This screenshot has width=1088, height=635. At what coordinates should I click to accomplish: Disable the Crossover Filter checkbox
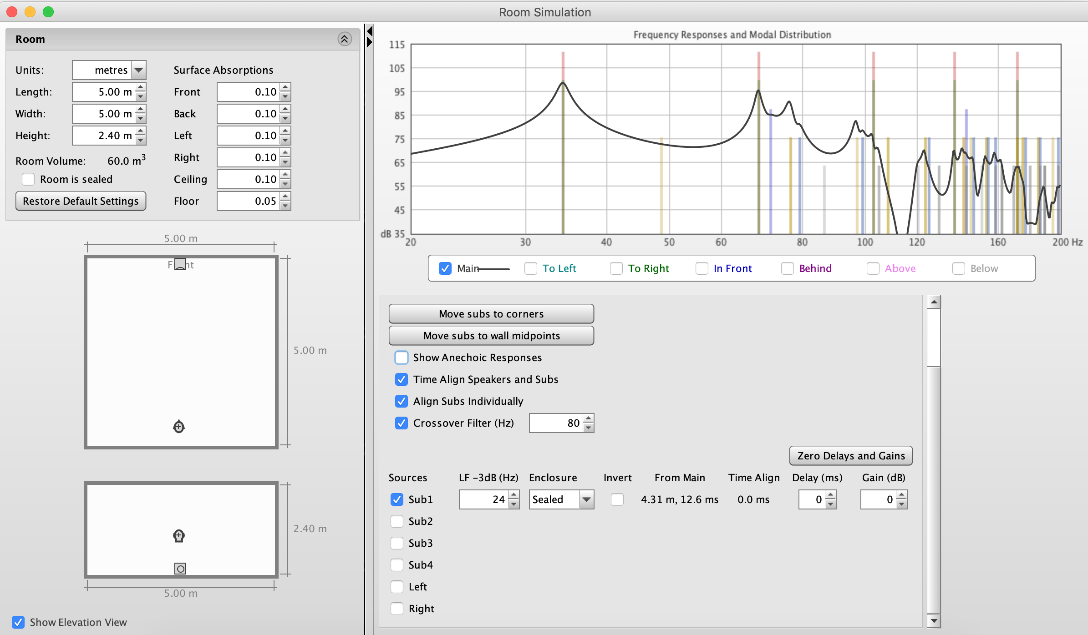pos(402,423)
